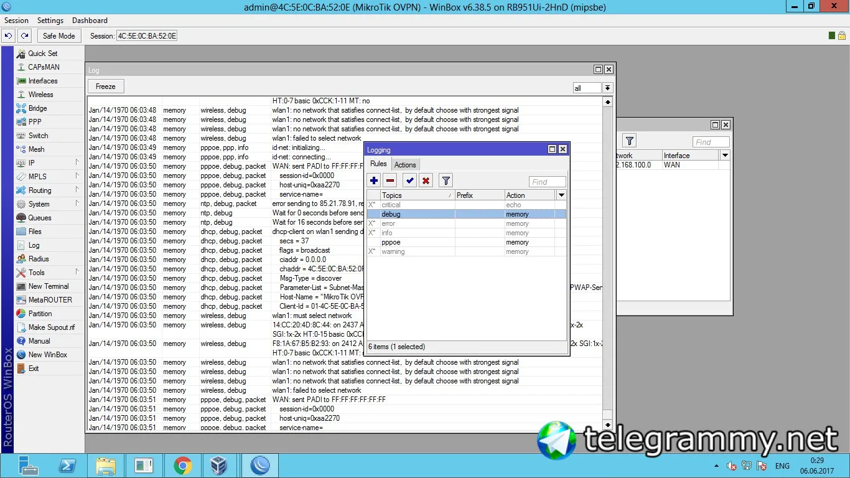Open the Settings menu
This screenshot has height=478, width=850.
pos(50,21)
